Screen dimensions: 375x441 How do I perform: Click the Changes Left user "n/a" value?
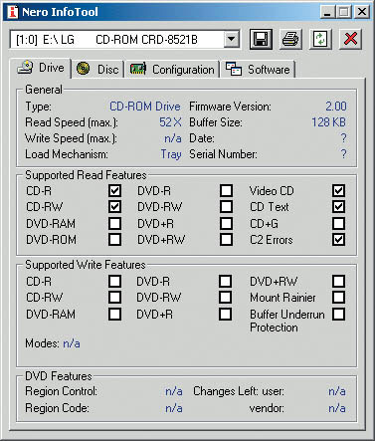tap(337, 391)
